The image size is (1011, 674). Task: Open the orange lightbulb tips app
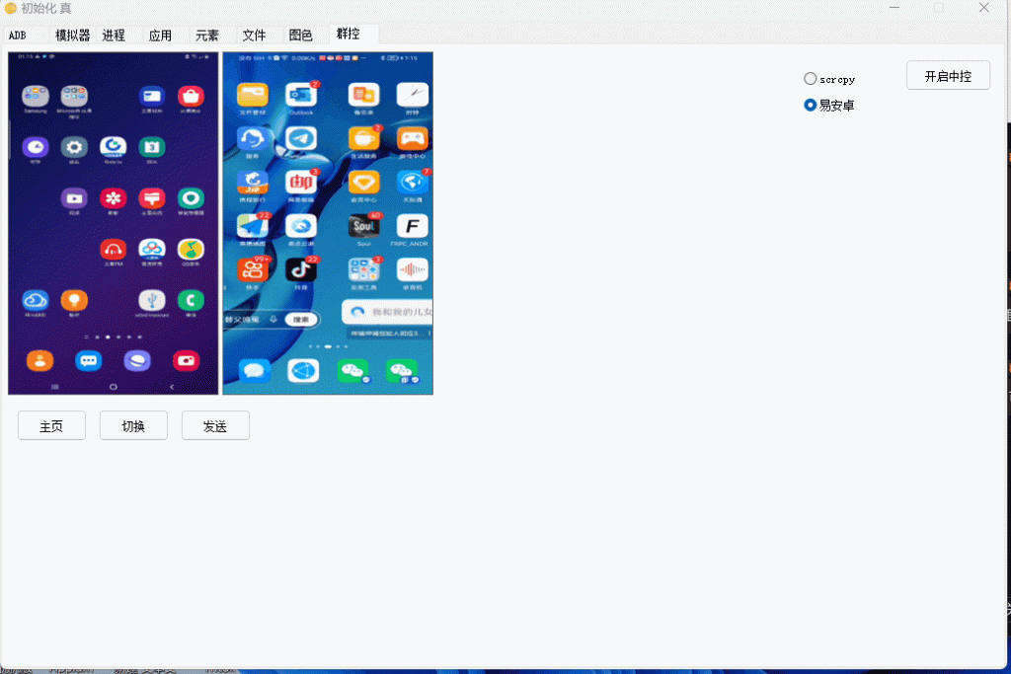click(74, 300)
